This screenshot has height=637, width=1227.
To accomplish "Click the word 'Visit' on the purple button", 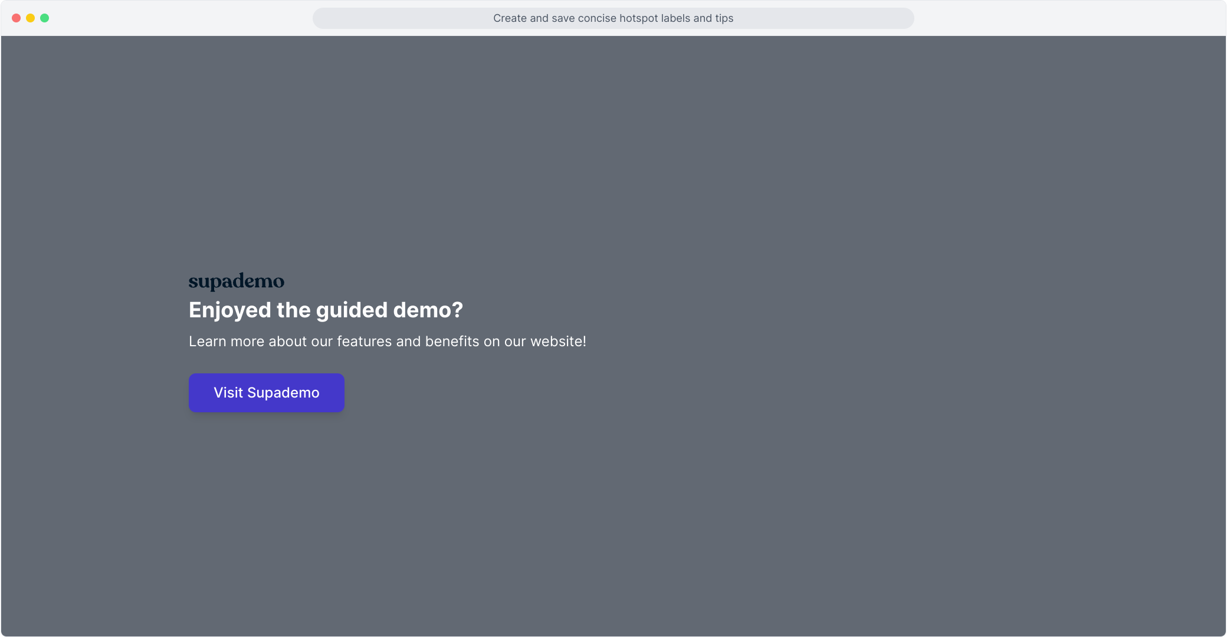I will 228,393.
